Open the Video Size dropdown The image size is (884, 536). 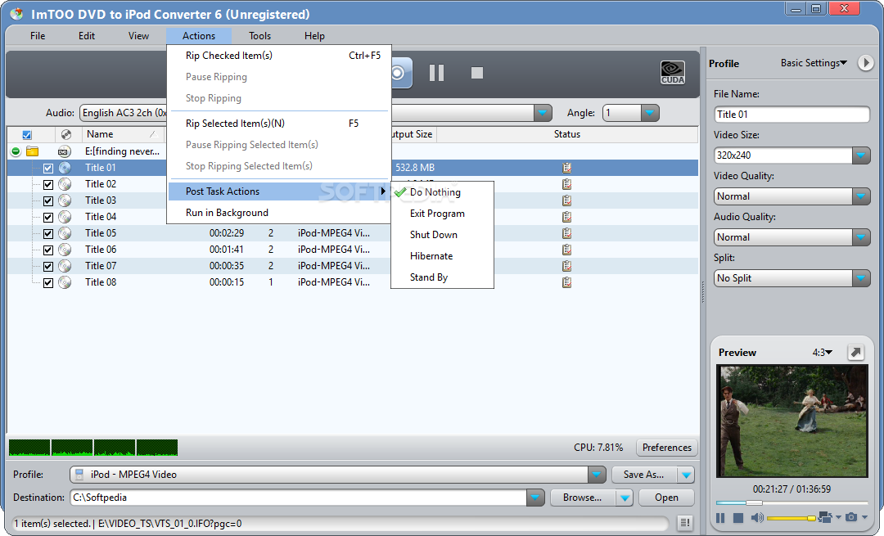click(x=861, y=155)
